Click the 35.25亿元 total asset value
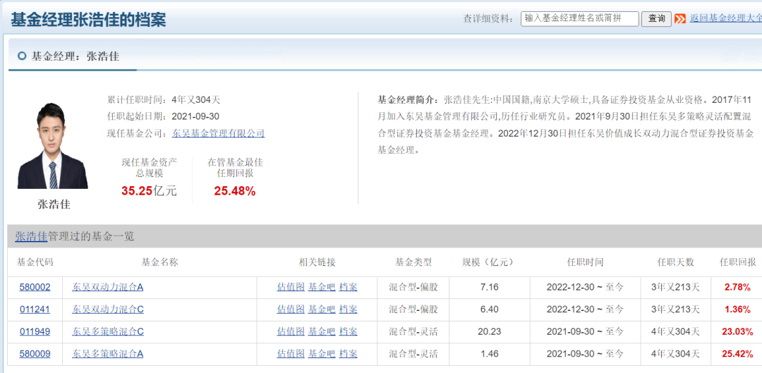The width and height of the screenshot is (762, 373). (149, 191)
